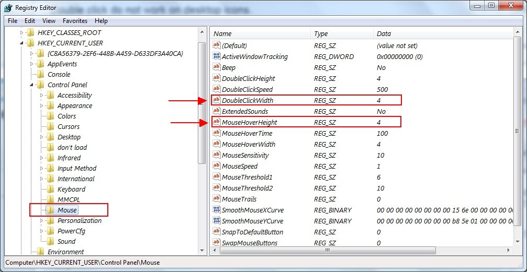Click the values pane scroll up arrow
The image size is (527, 272).
coord(517,32)
